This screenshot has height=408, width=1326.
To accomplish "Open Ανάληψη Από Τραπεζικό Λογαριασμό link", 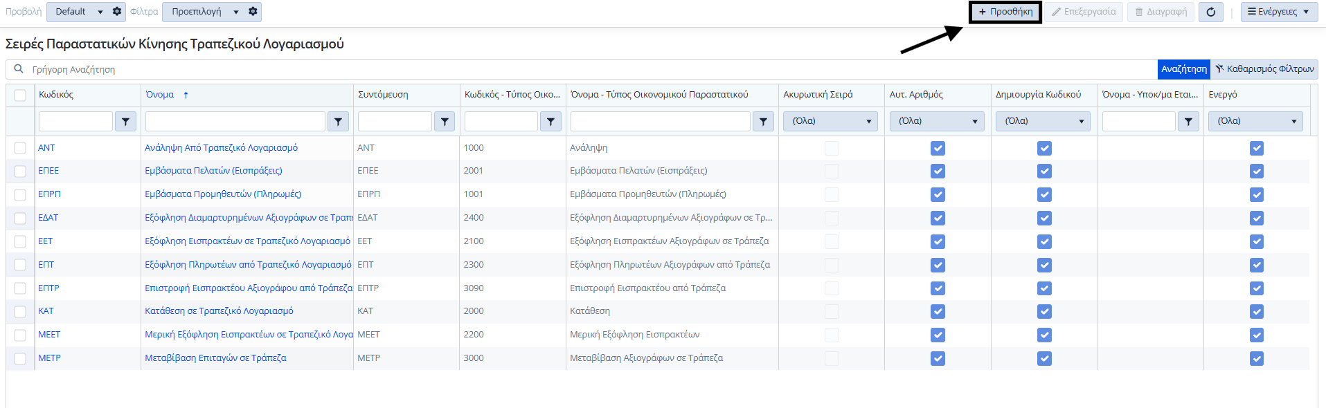I will (x=221, y=148).
